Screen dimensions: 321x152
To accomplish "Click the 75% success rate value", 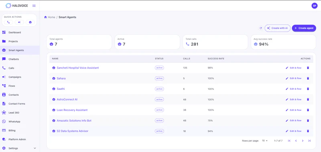I will (x=210, y=120).
